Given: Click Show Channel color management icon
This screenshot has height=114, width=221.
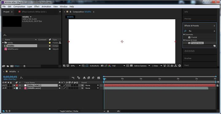Looking at the screenshot, I should 110,66.
